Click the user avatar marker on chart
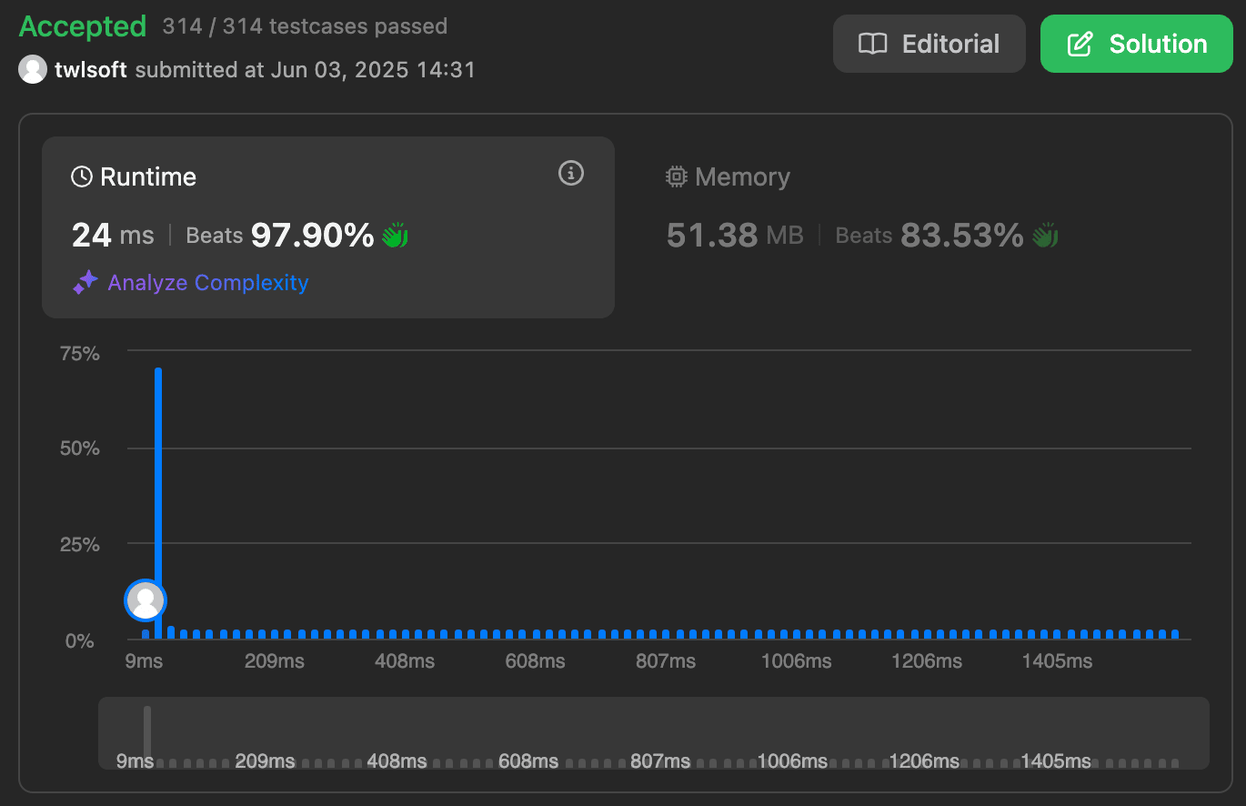Screen dimensions: 1246x806 [146, 600]
